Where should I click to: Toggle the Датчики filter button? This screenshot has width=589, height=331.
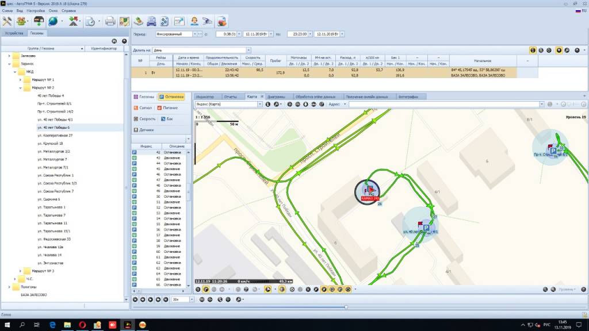[x=143, y=130]
